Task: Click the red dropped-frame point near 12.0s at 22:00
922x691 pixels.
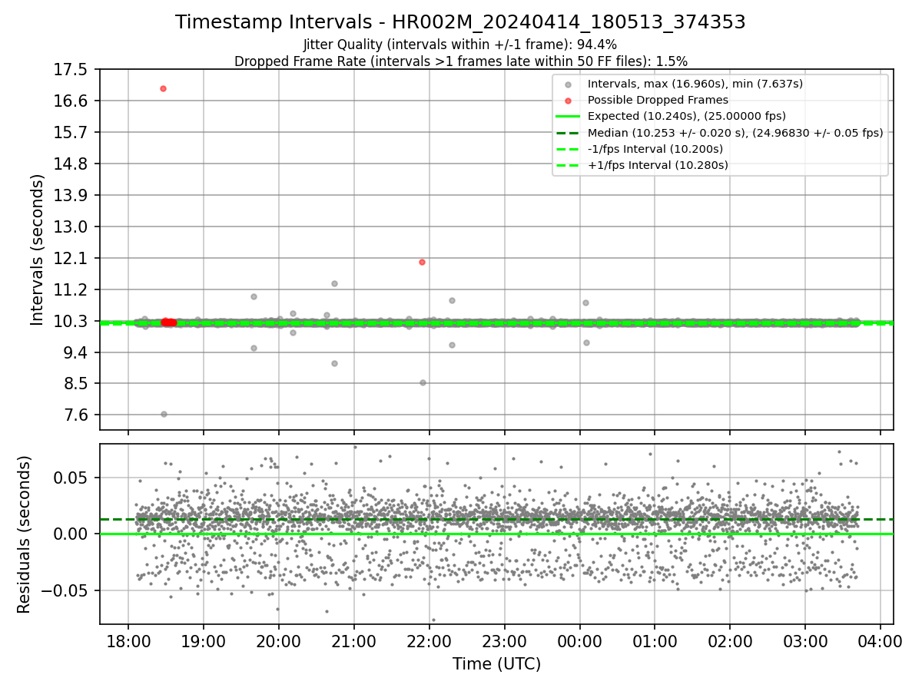Action: coord(422,262)
